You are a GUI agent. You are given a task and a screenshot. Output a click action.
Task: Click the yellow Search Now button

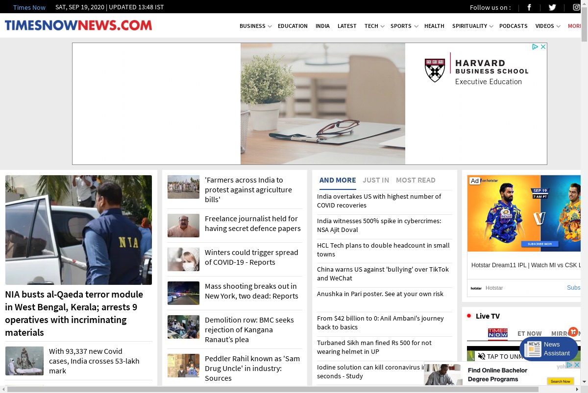pos(560,381)
